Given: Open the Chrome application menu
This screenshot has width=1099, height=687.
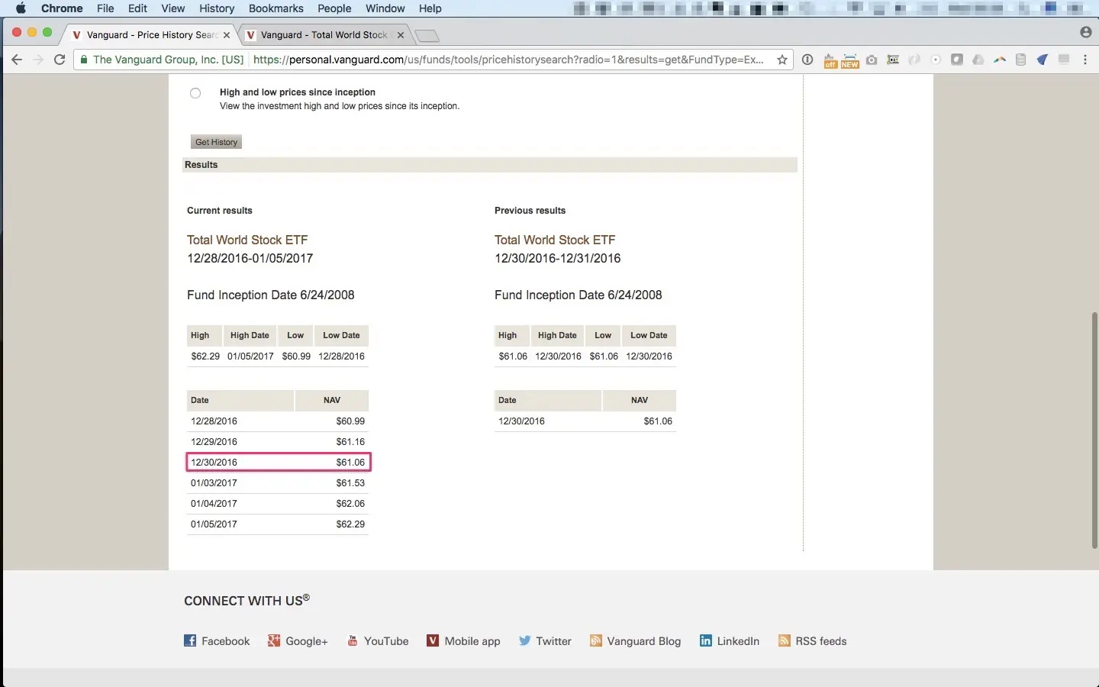Looking at the screenshot, I should click(62, 8).
